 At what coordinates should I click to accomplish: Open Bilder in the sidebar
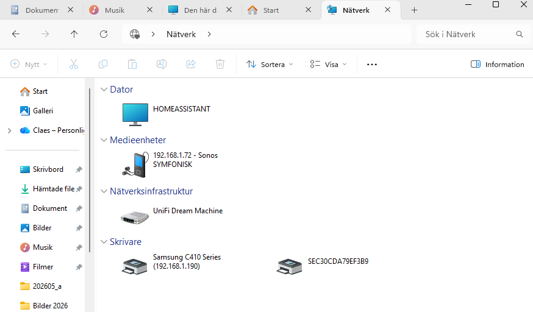42,228
